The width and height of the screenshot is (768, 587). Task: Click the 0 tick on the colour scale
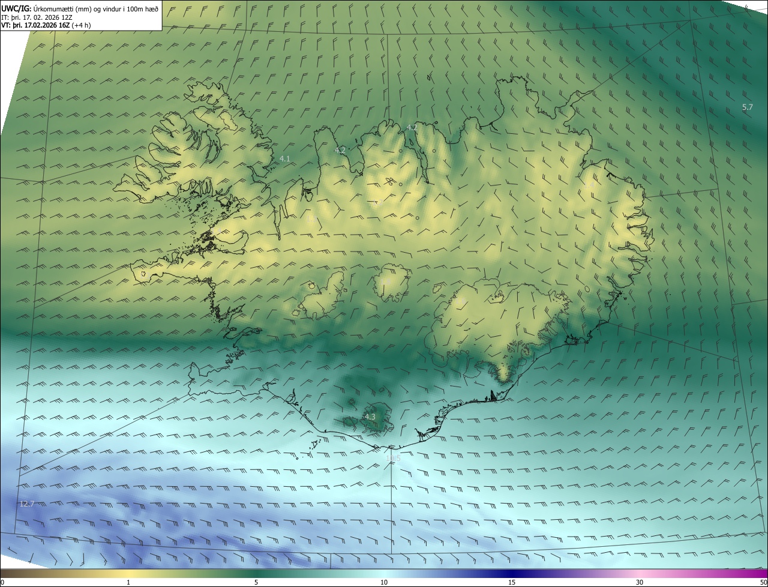coord(2,582)
